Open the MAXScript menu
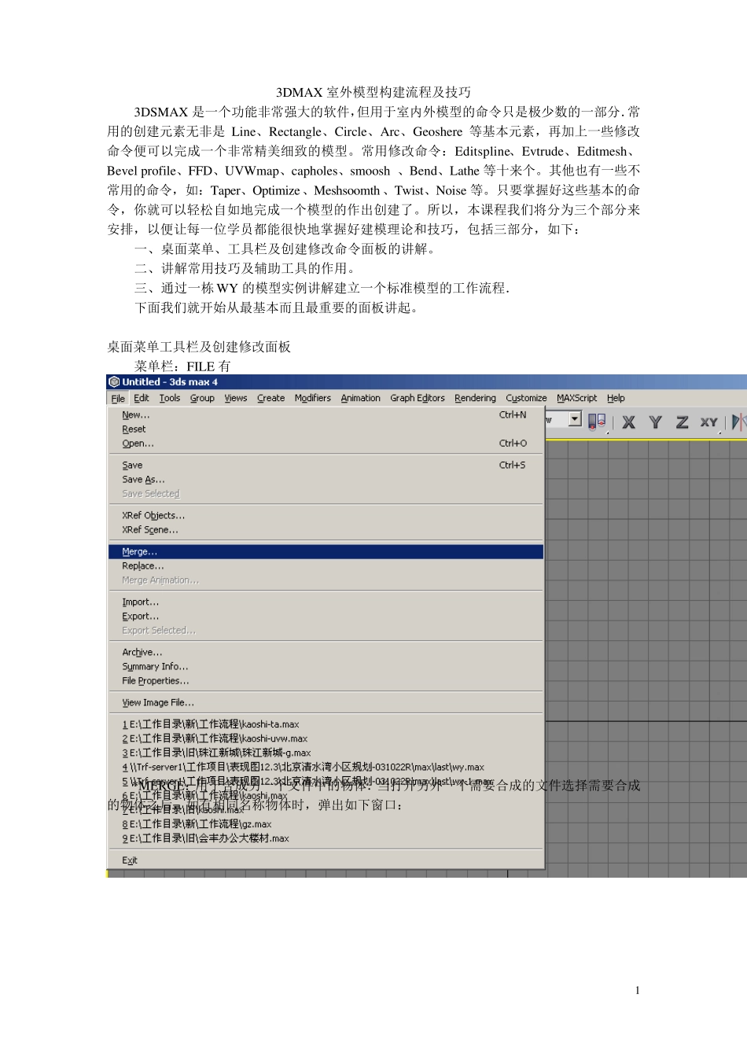This screenshot has width=747, height=1057. [x=577, y=398]
